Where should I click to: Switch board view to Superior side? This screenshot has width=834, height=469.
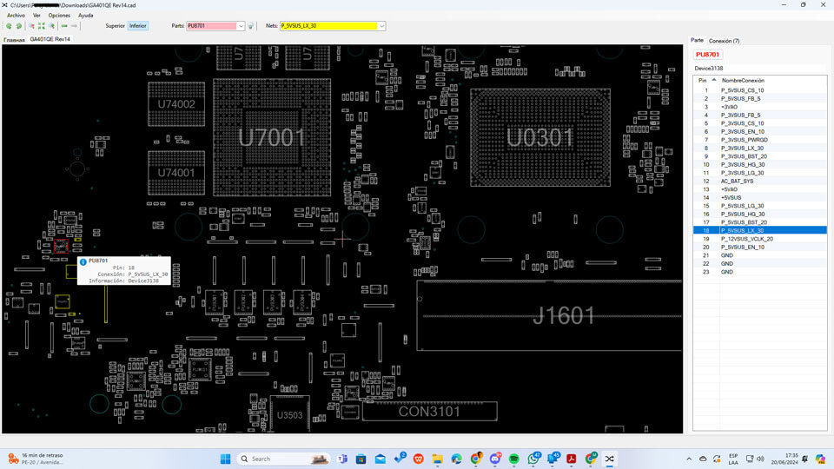(x=115, y=25)
